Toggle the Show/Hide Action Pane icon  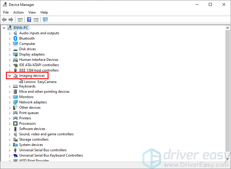[x=36, y=20]
